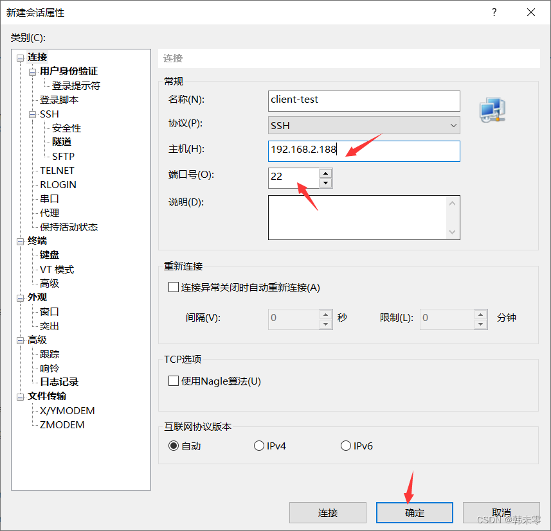Screen dimensions: 551x531
Task: Select 登录脚本 in the tree
Action: point(59,100)
